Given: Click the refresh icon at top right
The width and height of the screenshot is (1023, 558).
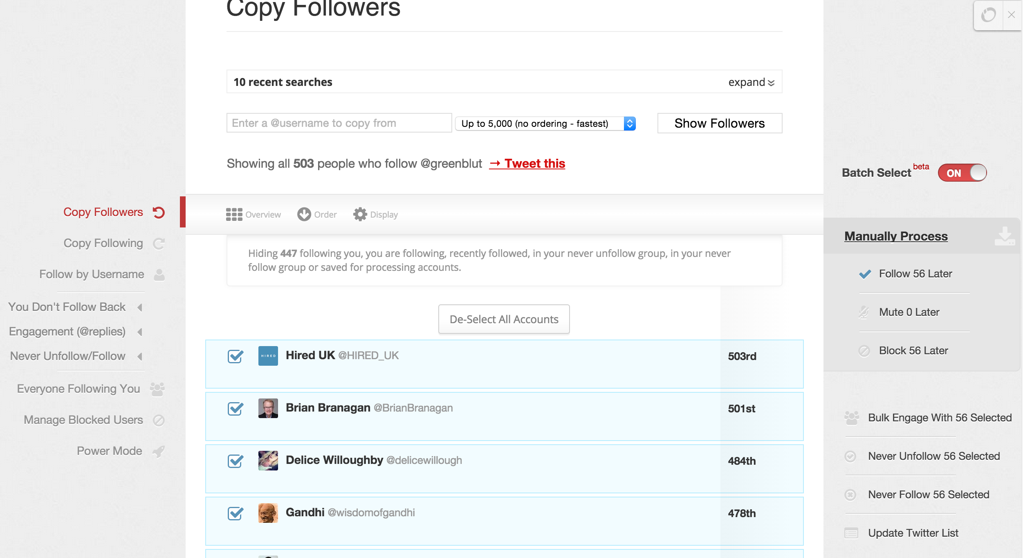Looking at the screenshot, I should click(x=988, y=15).
